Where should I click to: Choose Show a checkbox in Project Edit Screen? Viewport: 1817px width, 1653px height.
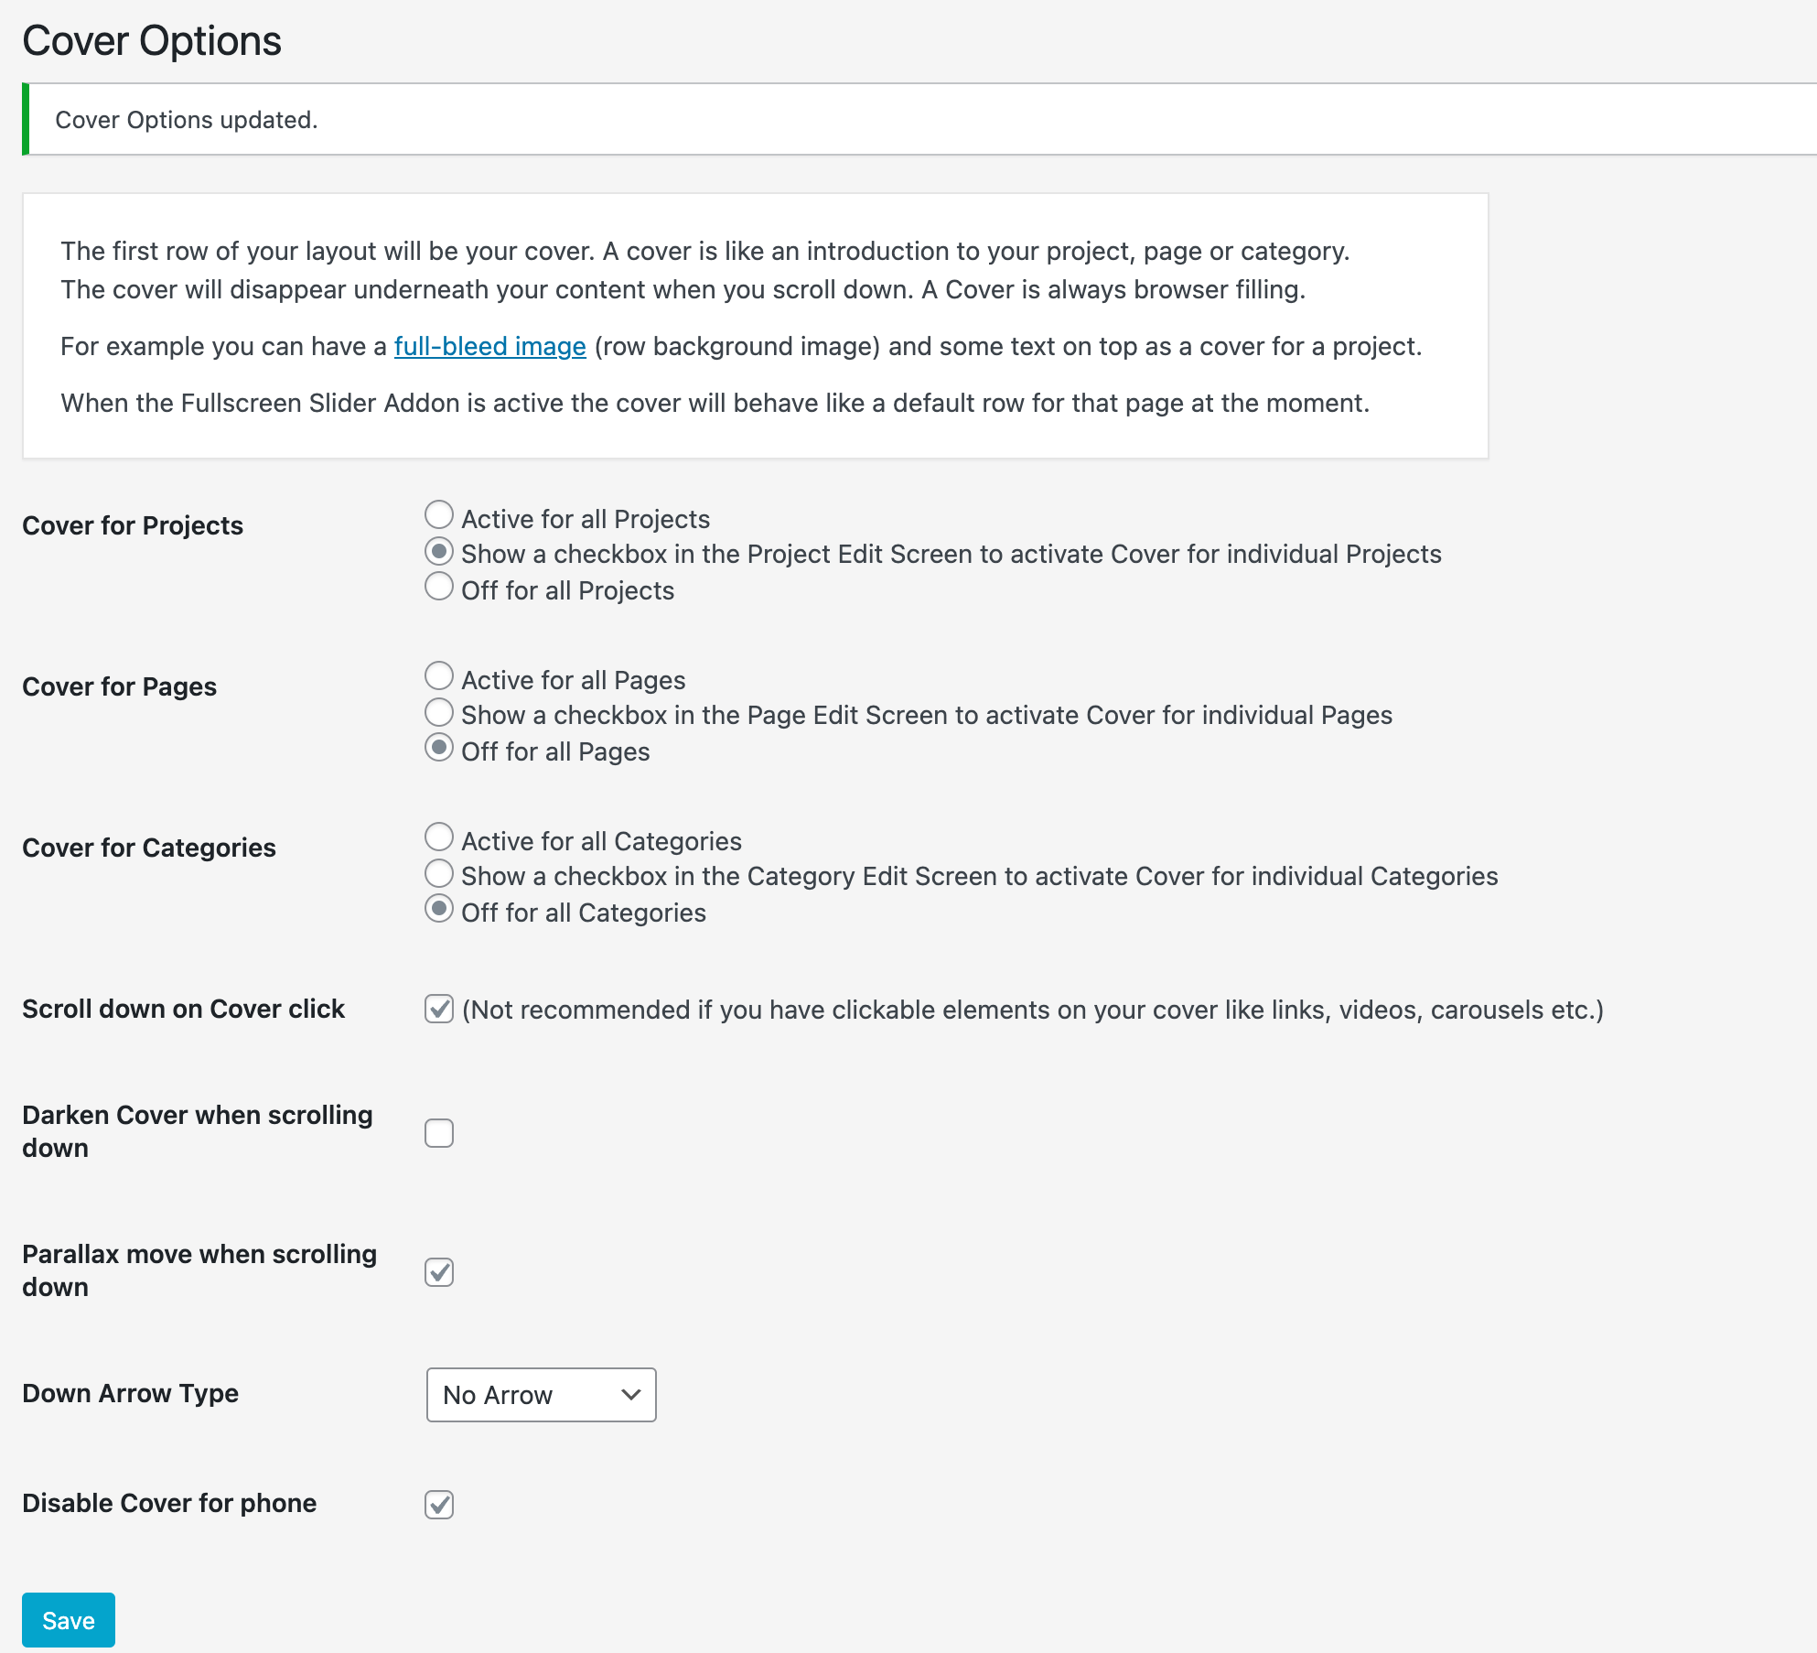point(439,552)
